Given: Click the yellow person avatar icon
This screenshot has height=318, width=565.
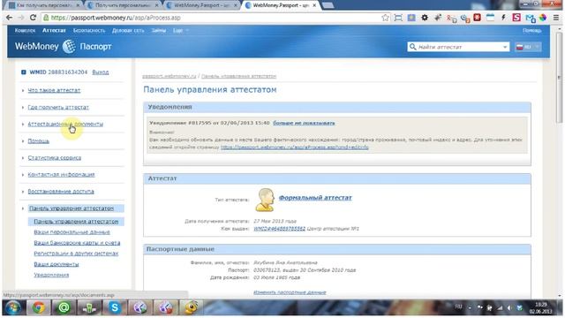Looking at the screenshot, I should (265, 200).
